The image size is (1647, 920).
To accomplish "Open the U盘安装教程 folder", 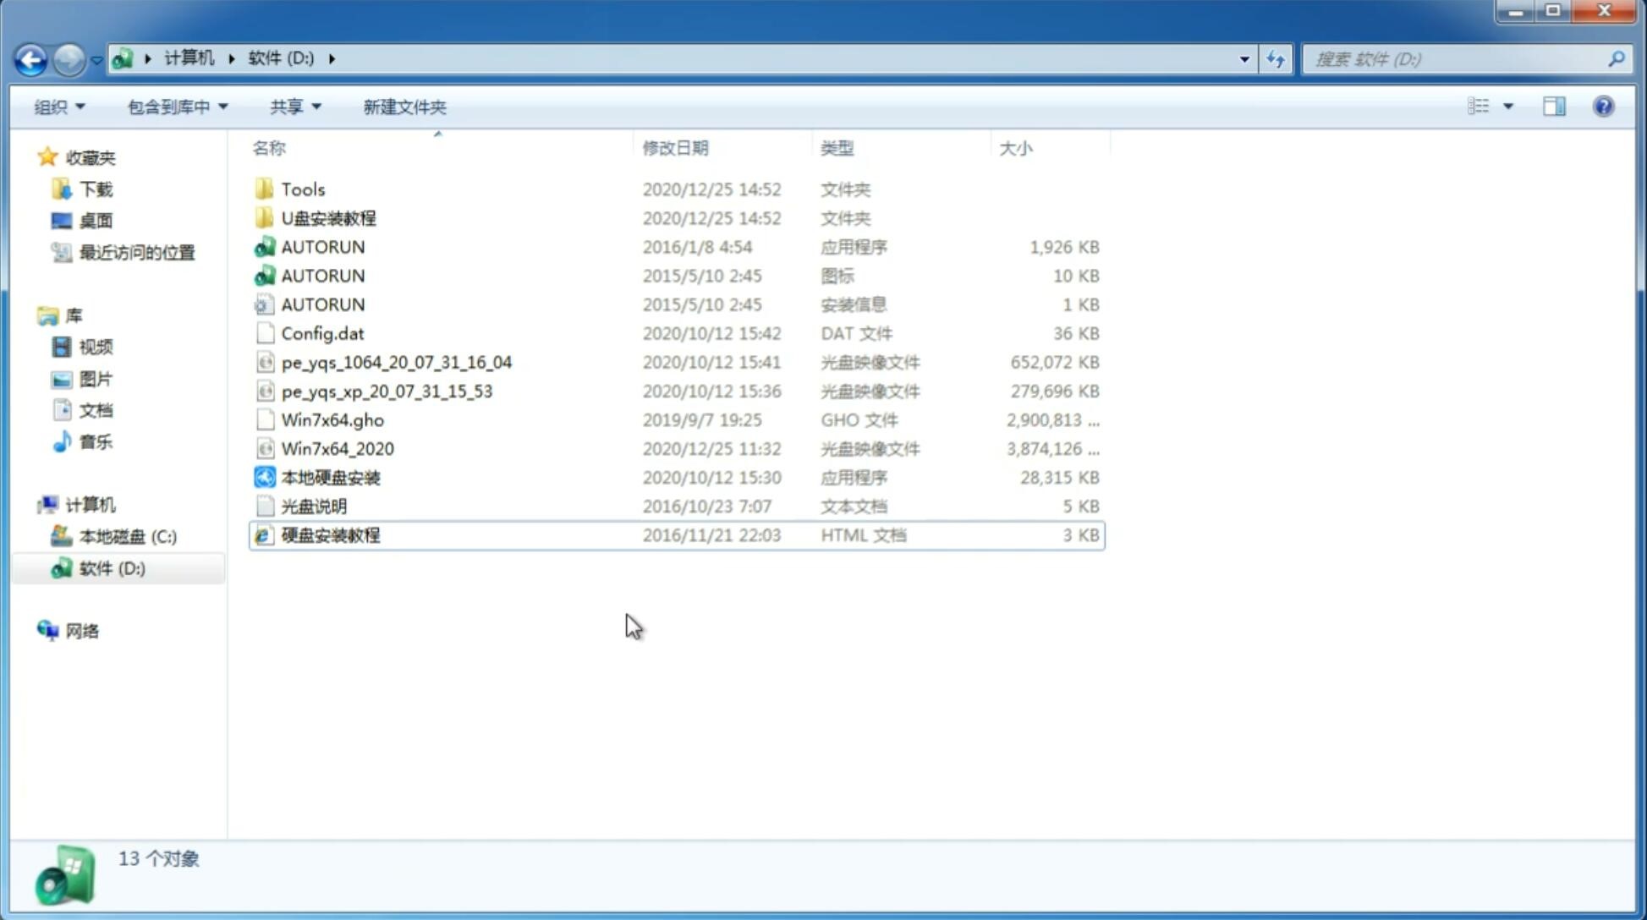I will [x=328, y=217].
